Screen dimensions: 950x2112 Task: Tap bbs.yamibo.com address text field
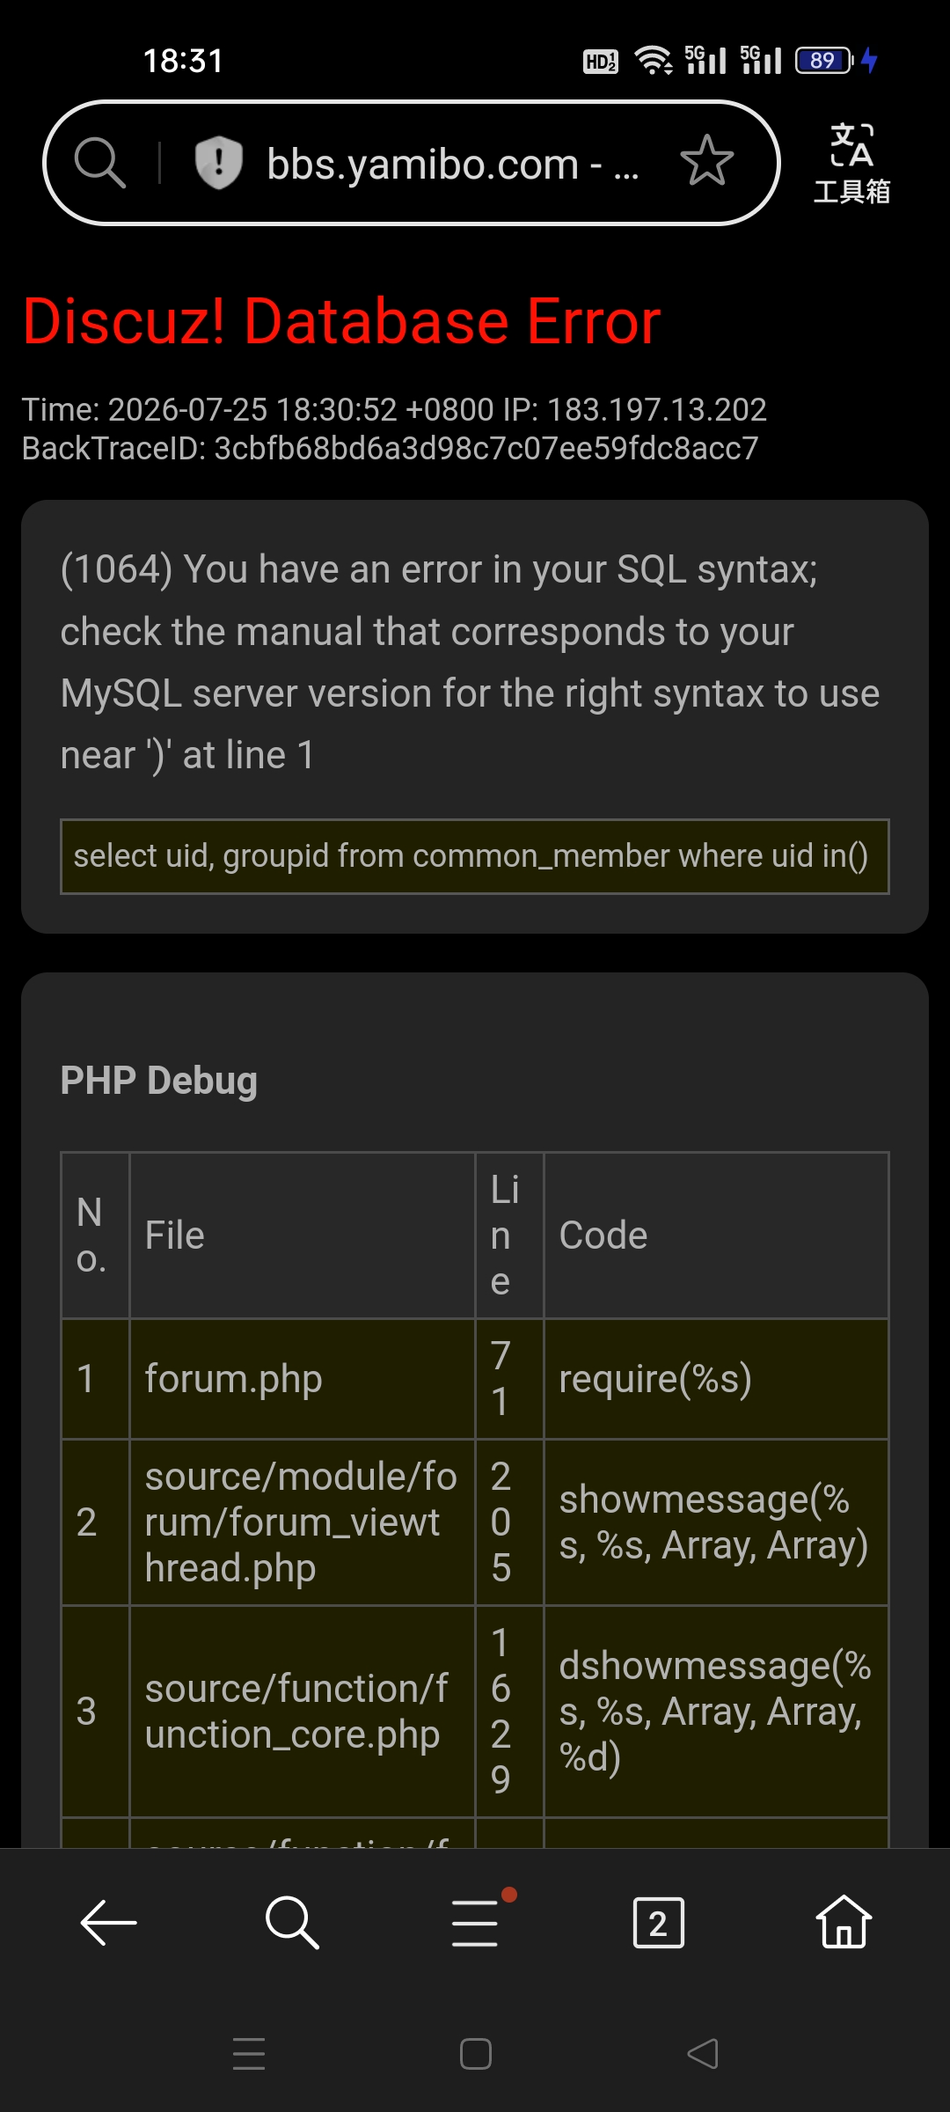[452, 165]
